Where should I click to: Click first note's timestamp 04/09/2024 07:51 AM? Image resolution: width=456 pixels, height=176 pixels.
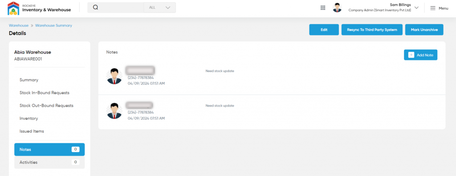point(146,83)
